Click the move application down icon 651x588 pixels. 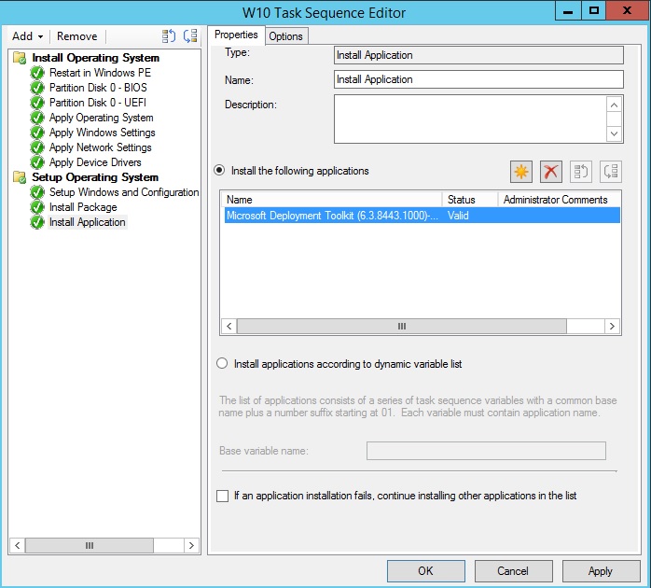point(611,171)
